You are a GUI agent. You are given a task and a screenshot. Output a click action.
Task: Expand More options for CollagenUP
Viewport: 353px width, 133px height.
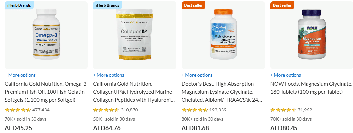tap(108, 75)
